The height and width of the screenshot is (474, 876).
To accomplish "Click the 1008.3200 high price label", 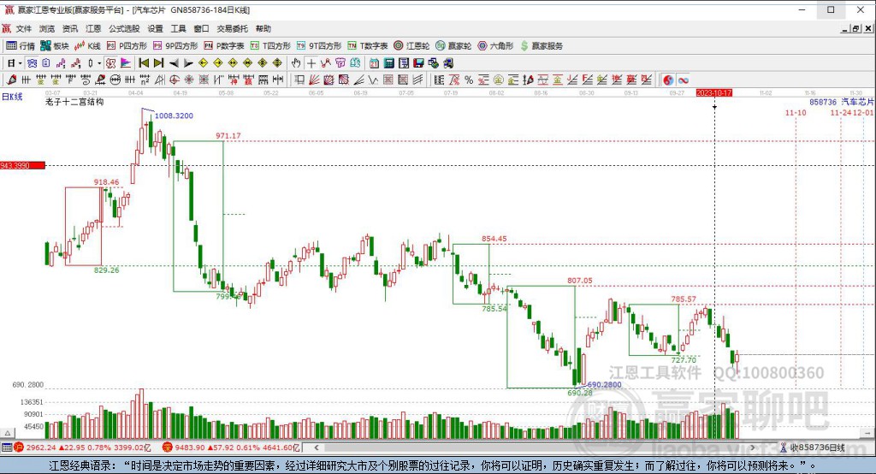I will [x=174, y=116].
